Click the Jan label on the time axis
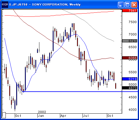 [x=41, y=116]
